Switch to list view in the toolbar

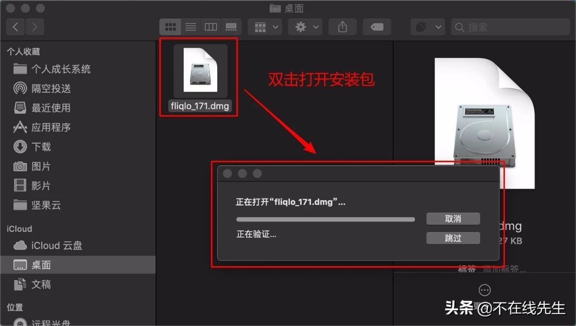190,27
